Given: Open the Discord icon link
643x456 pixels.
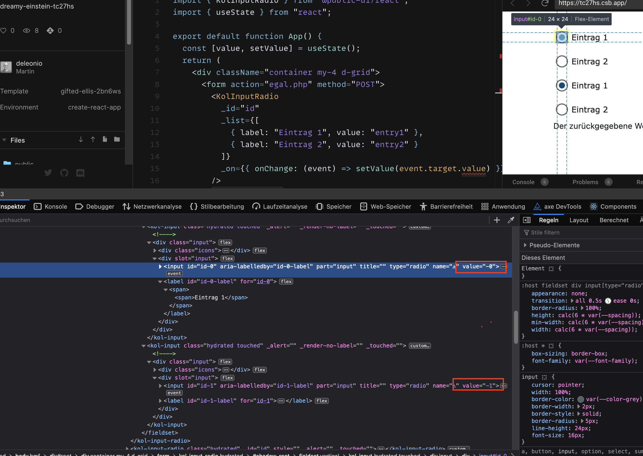Looking at the screenshot, I should [80, 173].
